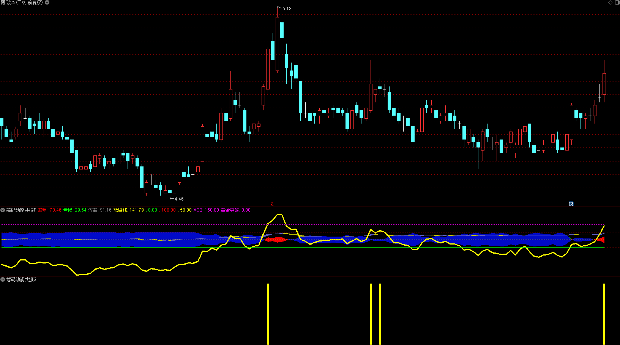The image size is (620, 345).
Task: Click the 获利 70.46 indicator value
Action: click(50, 210)
